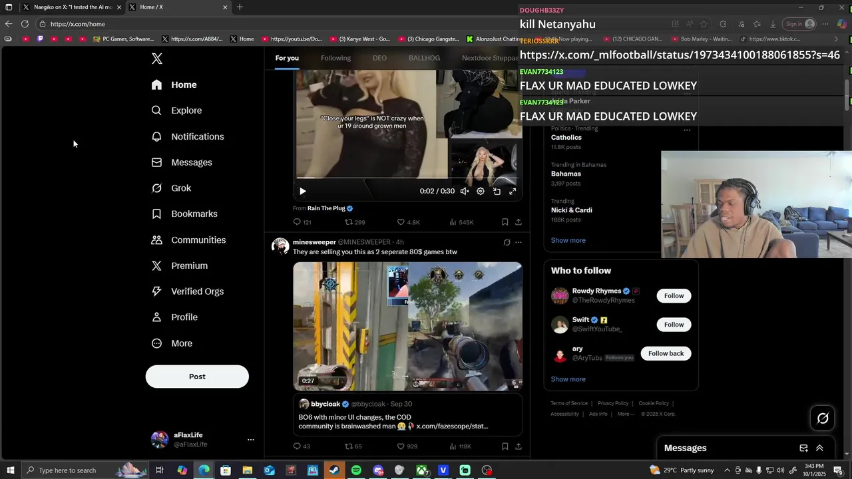Click Grok explain icon on minesweeper post
Screen dimensions: 852x479
507,242
